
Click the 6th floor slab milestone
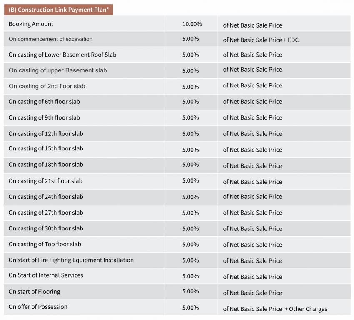44,102
